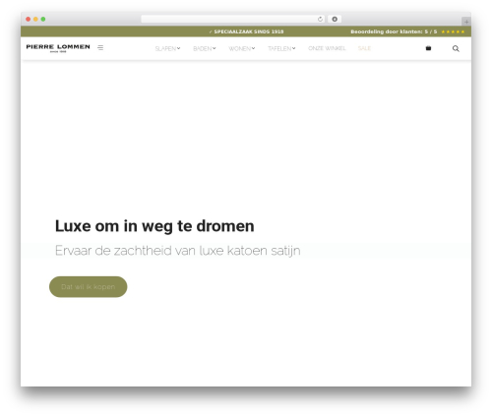Expand the SLAPEN dropdown menu
492x416 pixels.
pyautogui.click(x=167, y=48)
